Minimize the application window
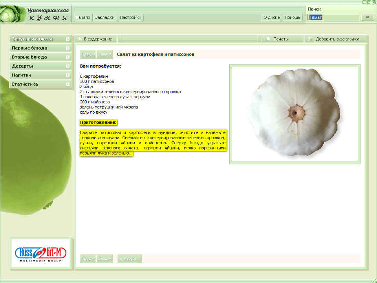The image size is (377, 283). [364, 2]
